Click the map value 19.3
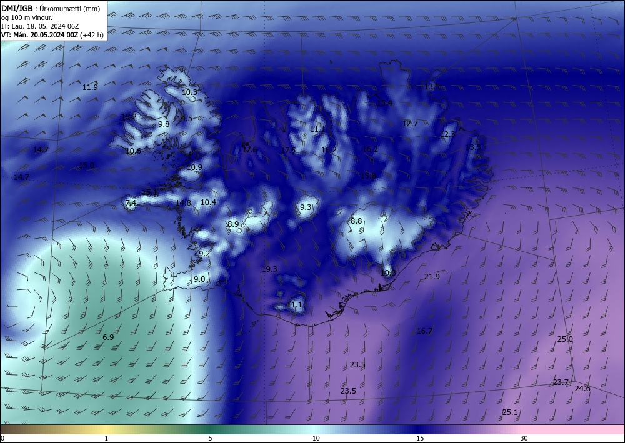 coord(269,269)
